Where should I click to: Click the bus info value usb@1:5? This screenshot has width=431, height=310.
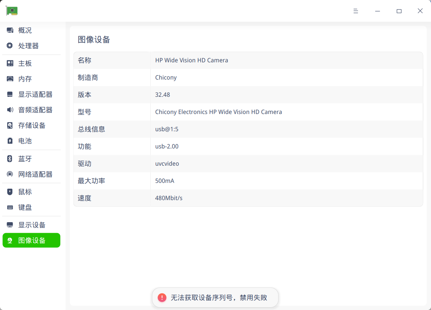(167, 129)
